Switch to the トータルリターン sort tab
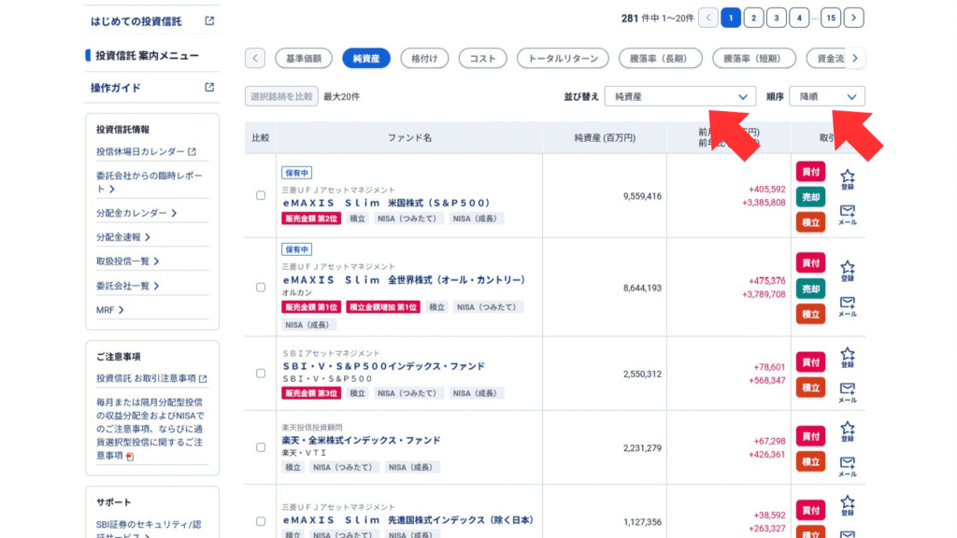 pyautogui.click(x=561, y=58)
